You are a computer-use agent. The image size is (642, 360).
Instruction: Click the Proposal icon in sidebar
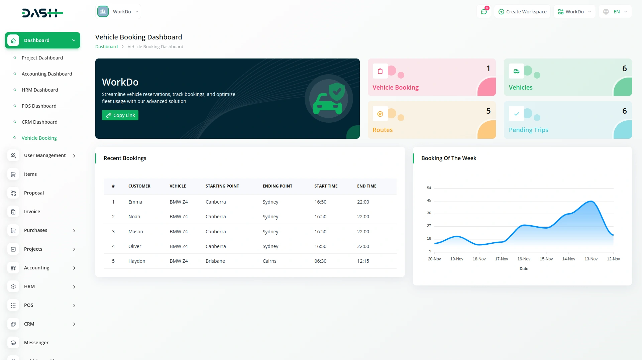click(x=13, y=193)
